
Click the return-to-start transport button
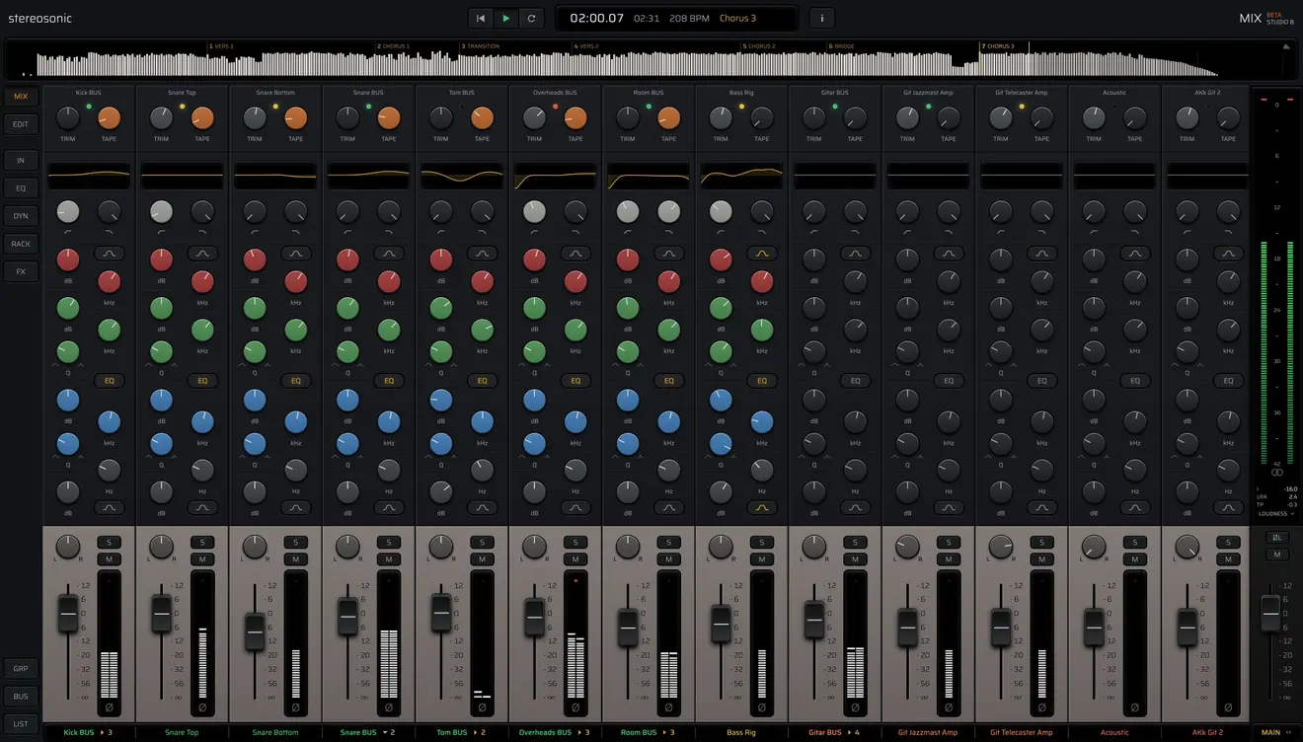(481, 18)
